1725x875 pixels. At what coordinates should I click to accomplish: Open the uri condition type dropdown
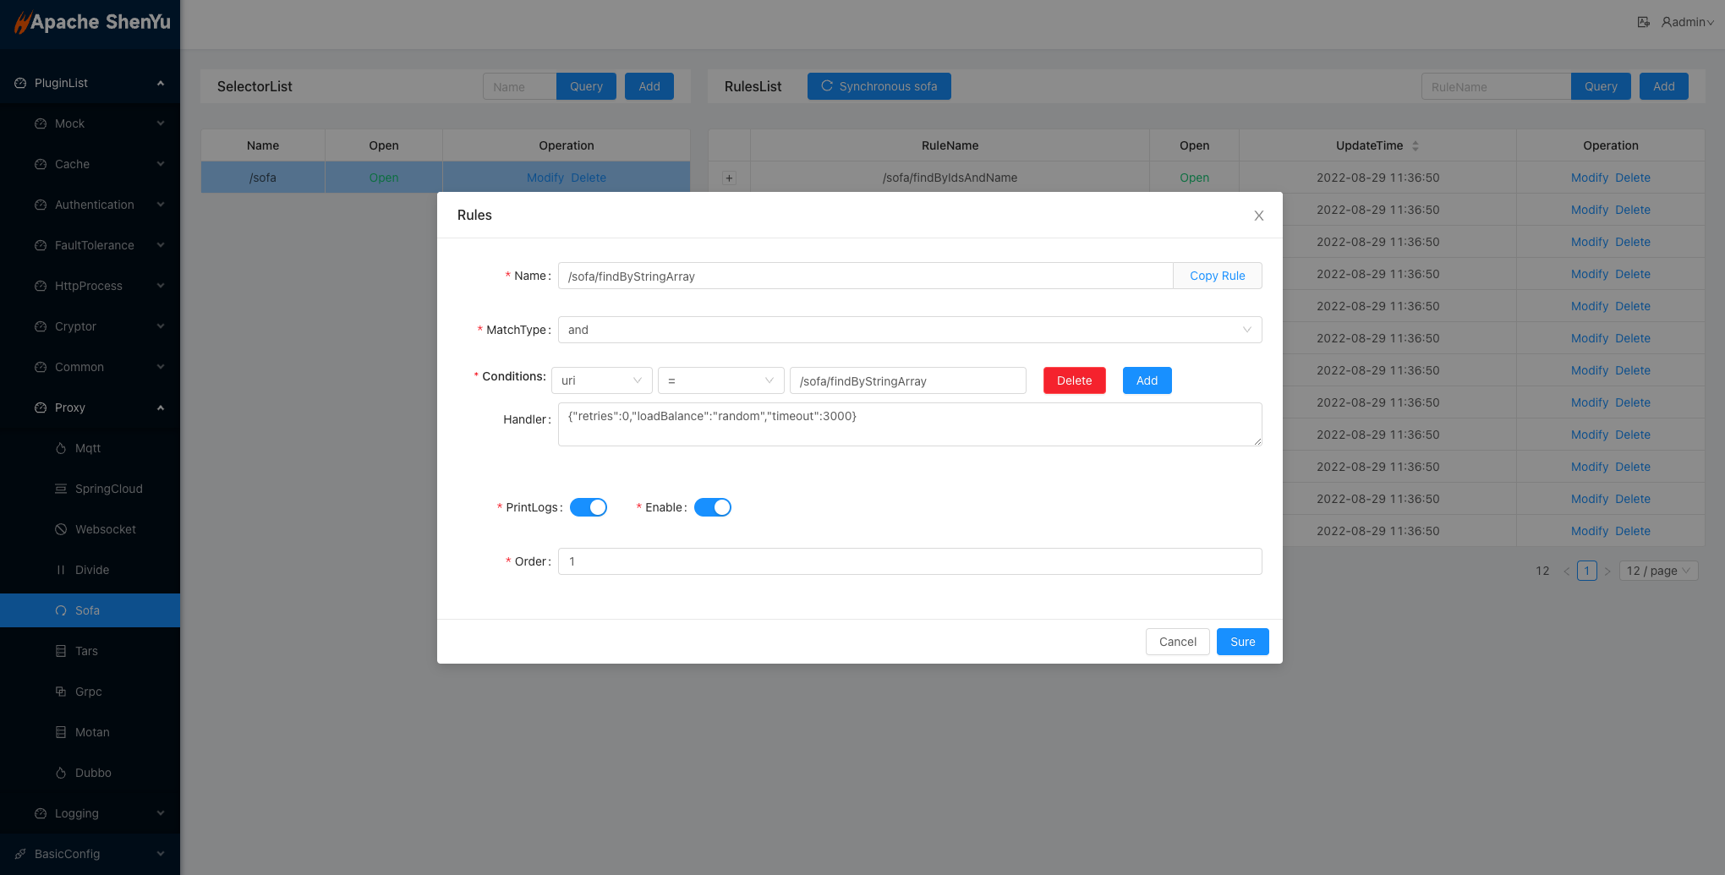[x=601, y=380]
